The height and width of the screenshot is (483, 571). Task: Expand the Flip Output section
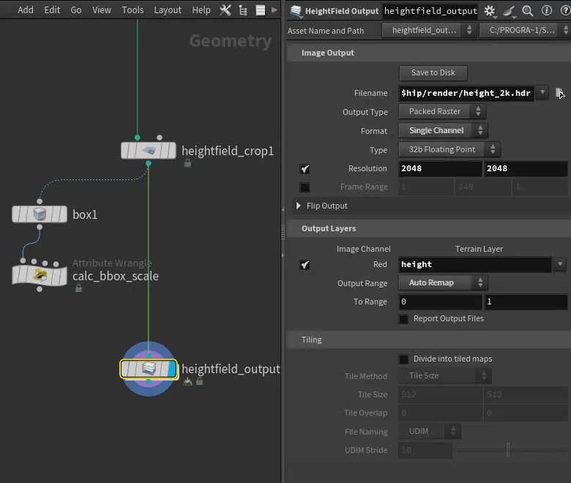(x=298, y=206)
